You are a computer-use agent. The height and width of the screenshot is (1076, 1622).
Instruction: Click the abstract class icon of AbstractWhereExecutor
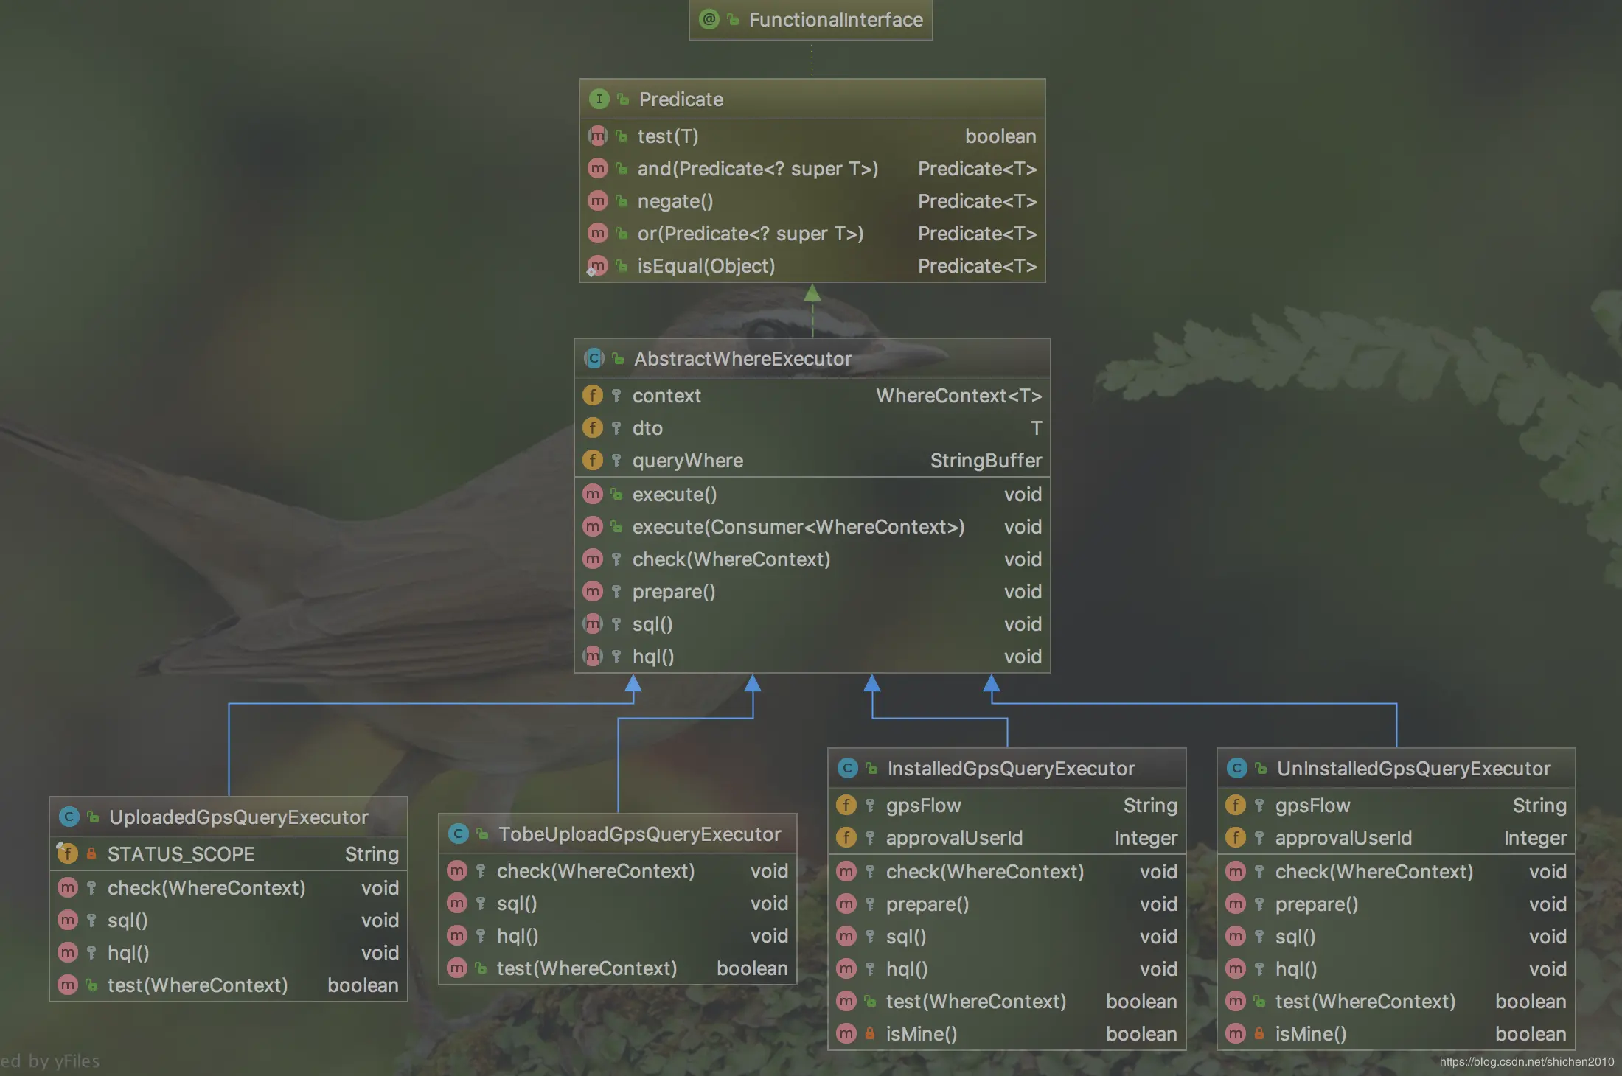[594, 358]
